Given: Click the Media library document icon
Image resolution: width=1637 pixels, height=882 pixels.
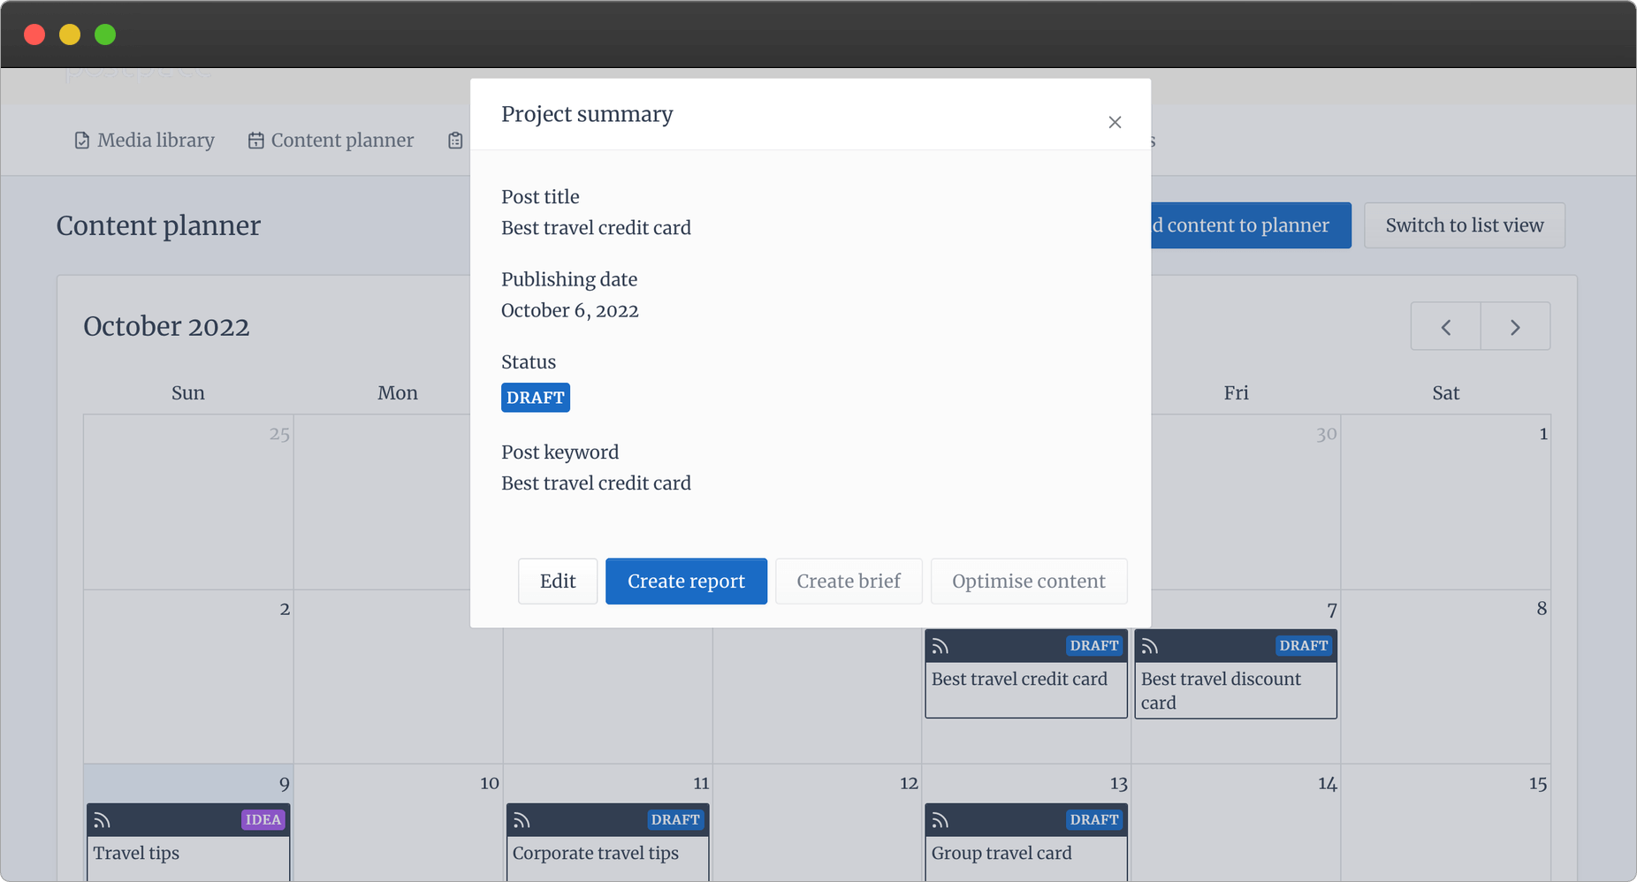Looking at the screenshot, I should (x=82, y=141).
